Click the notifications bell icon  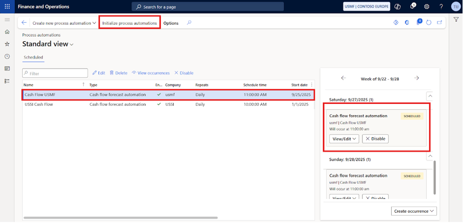pos(412,7)
